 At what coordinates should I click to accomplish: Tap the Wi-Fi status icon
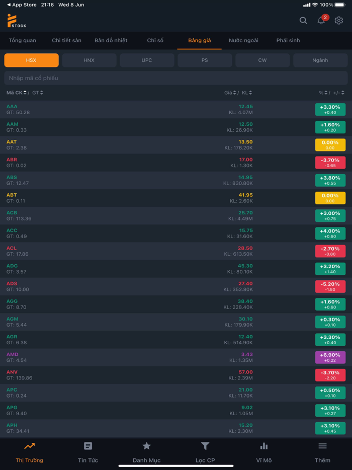pos(315,5)
